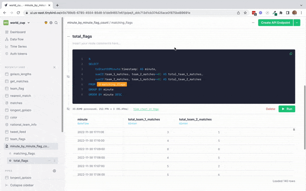
Task: Open Time Series in sidebar
Action: tap(18, 47)
